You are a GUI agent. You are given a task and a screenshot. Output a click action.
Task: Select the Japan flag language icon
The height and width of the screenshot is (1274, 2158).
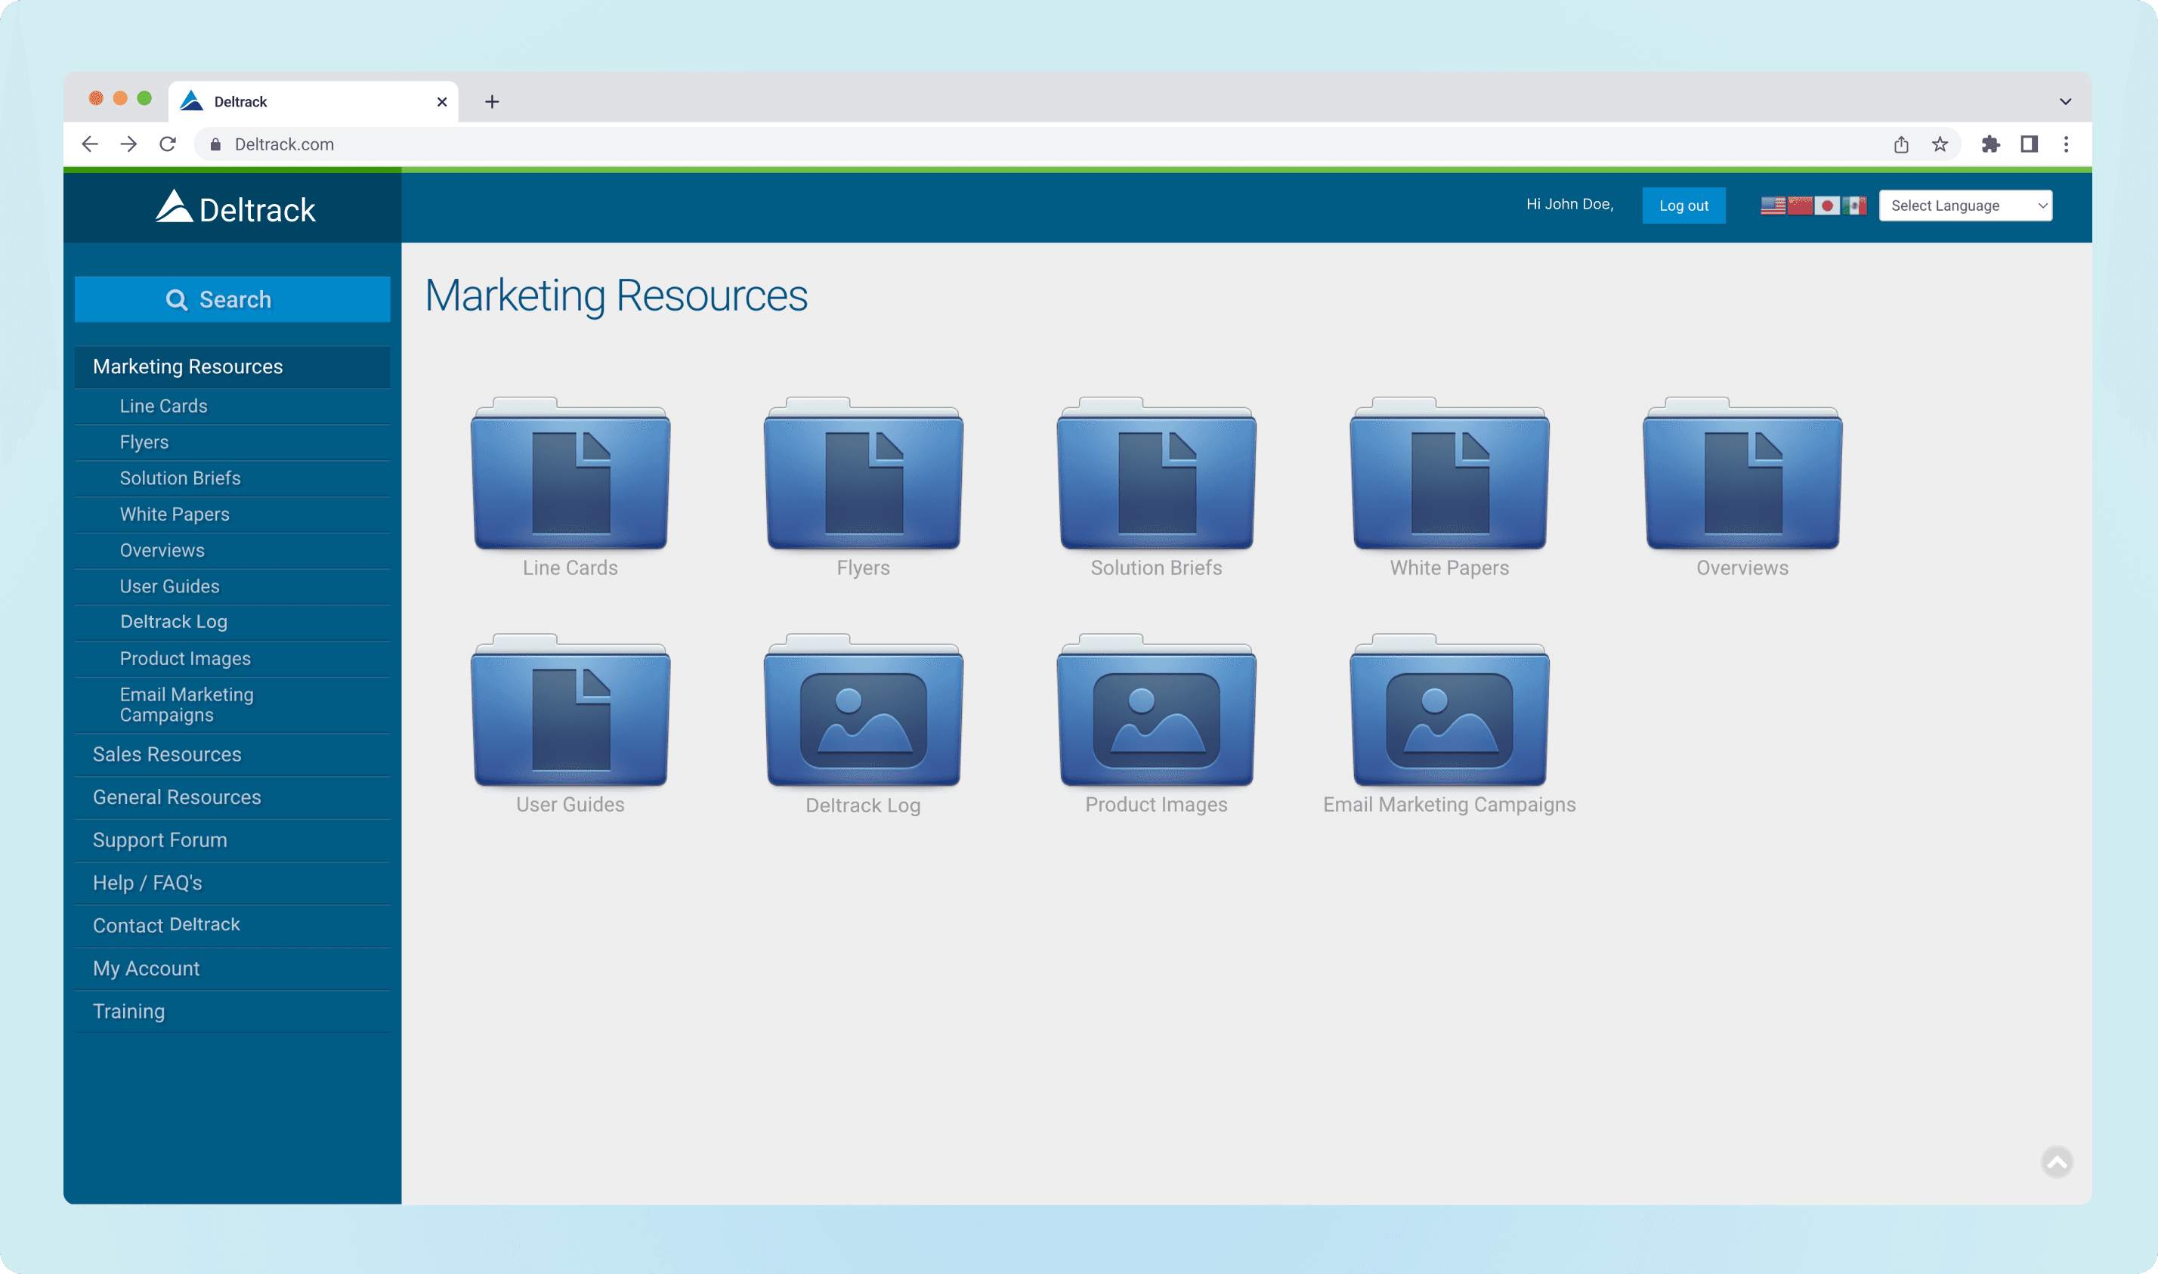(x=1826, y=206)
